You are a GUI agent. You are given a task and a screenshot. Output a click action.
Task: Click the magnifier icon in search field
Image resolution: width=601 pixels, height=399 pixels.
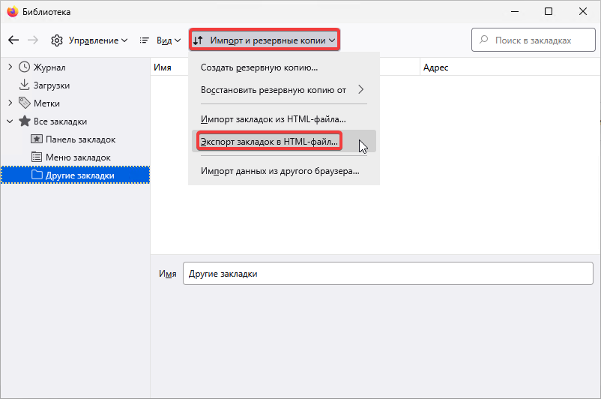click(x=484, y=40)
